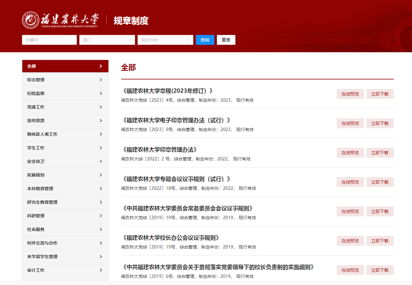Click the 重置 reset button
Viewport: 412px width, 285px height.
pyautogui.click(x=226, y=40)
